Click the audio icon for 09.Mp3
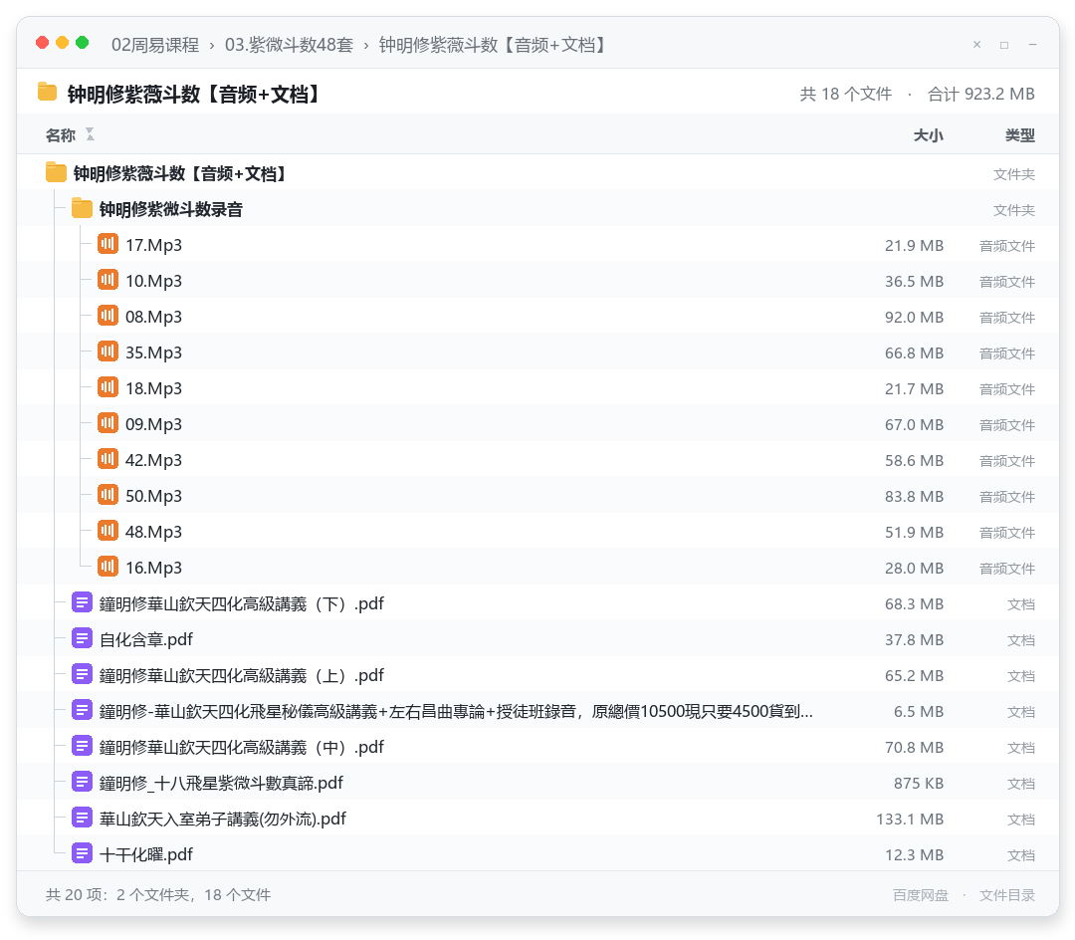The height and width of the screenshot is (940, 1075). 107,423
